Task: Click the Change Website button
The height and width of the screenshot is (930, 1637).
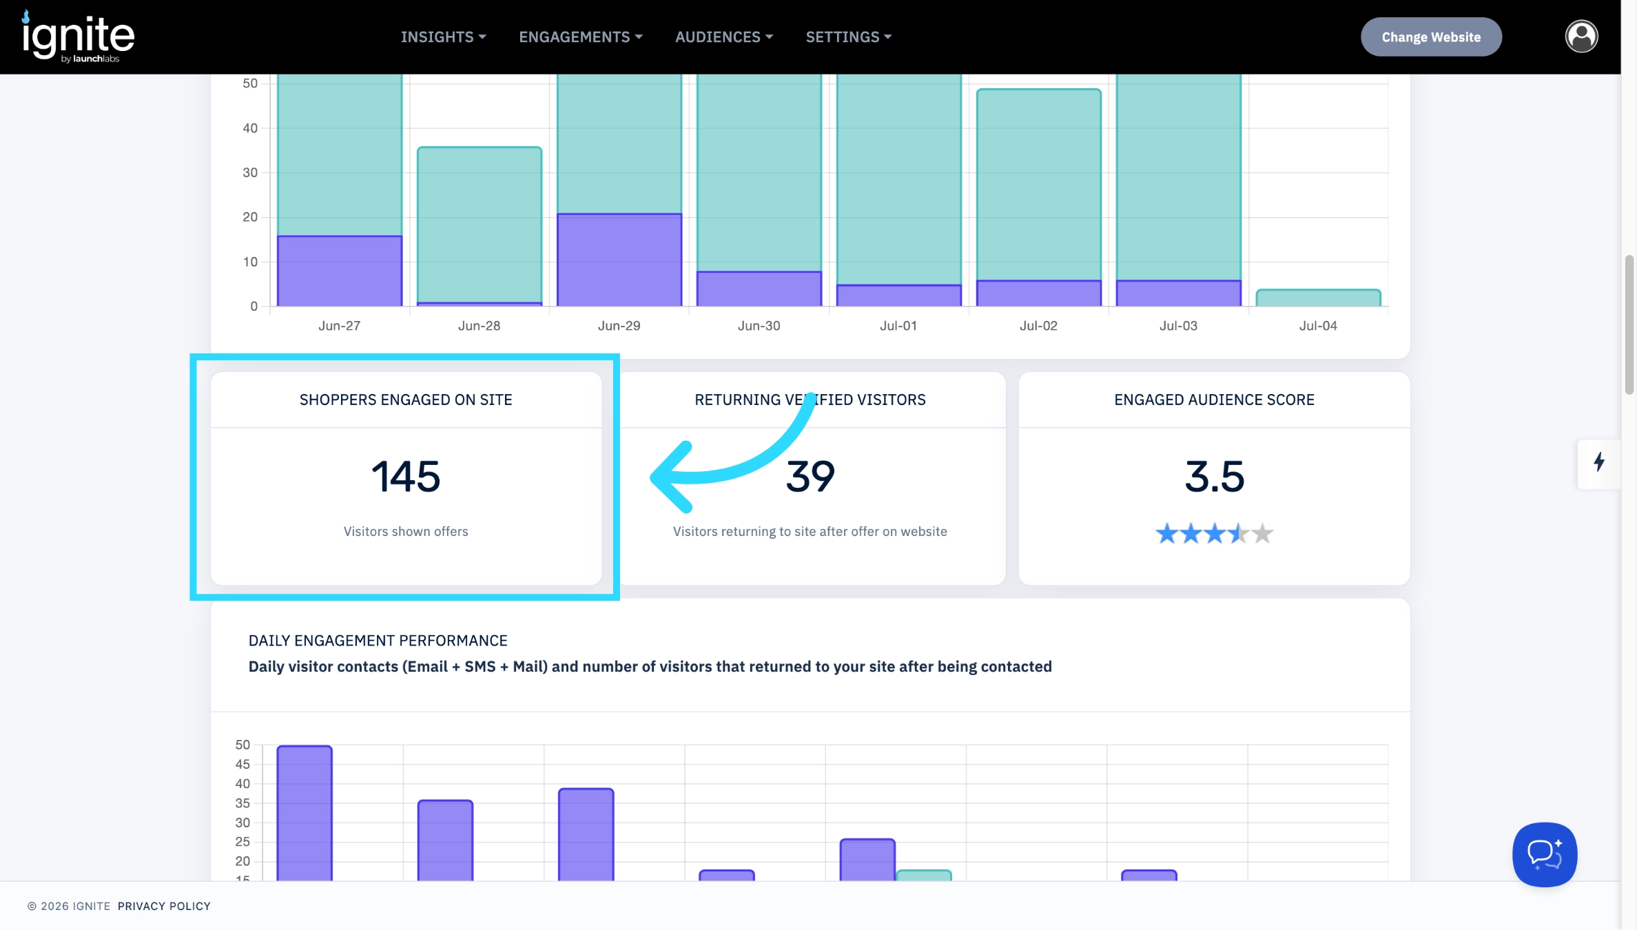Action: click(x=1431, y=37)
